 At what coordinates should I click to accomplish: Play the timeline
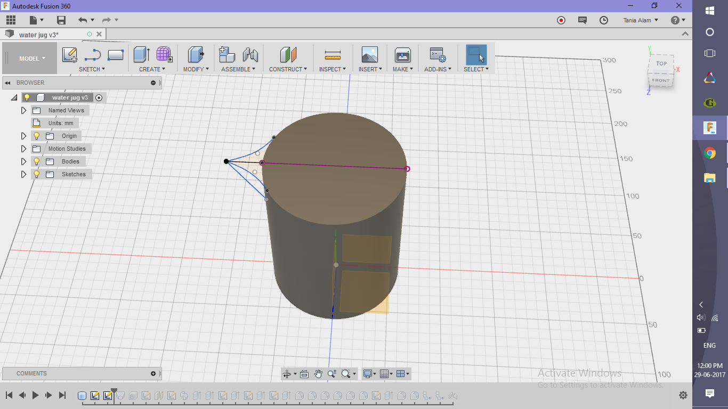(35, 395)
